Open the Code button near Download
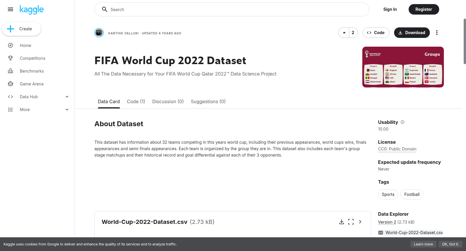466x251 pixels. coord(376,33)
